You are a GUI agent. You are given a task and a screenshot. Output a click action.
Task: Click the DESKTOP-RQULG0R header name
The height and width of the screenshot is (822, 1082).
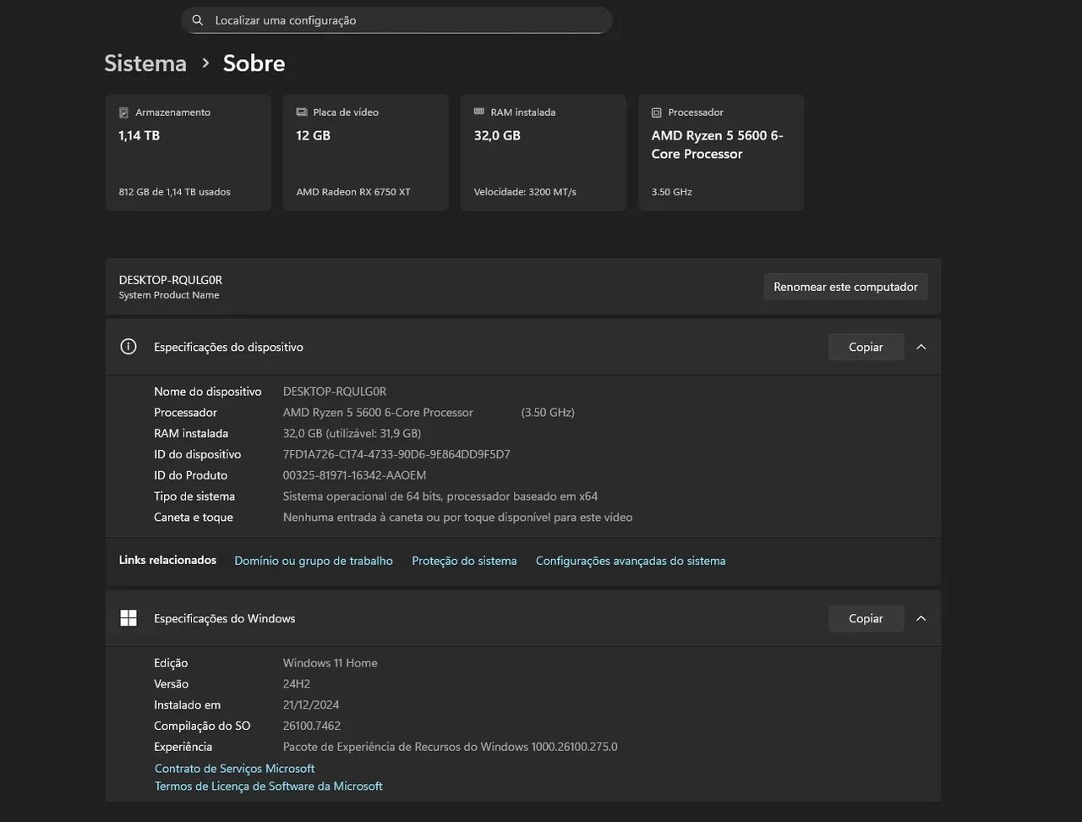click(170, 280)
